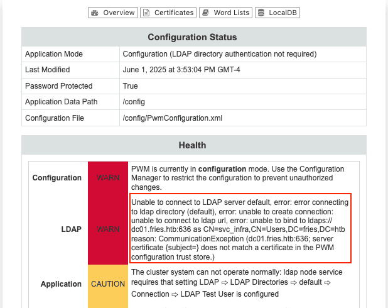Click the Application Data Path label
Screen dimensions: 388x308
61,102
